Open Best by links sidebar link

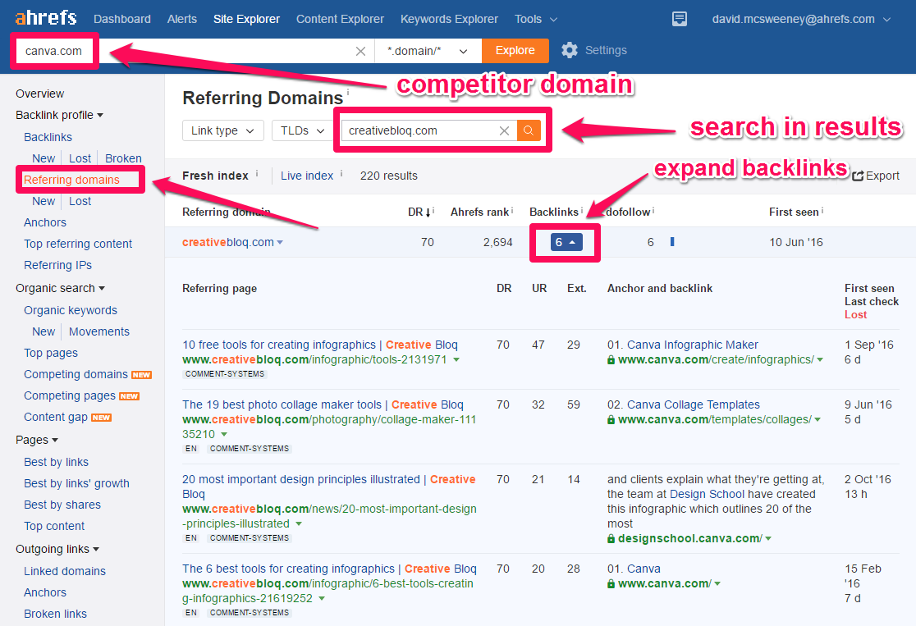pos(56,462)
